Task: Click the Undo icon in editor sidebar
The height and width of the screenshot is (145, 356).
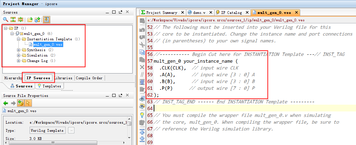Action: coord(142,30)
